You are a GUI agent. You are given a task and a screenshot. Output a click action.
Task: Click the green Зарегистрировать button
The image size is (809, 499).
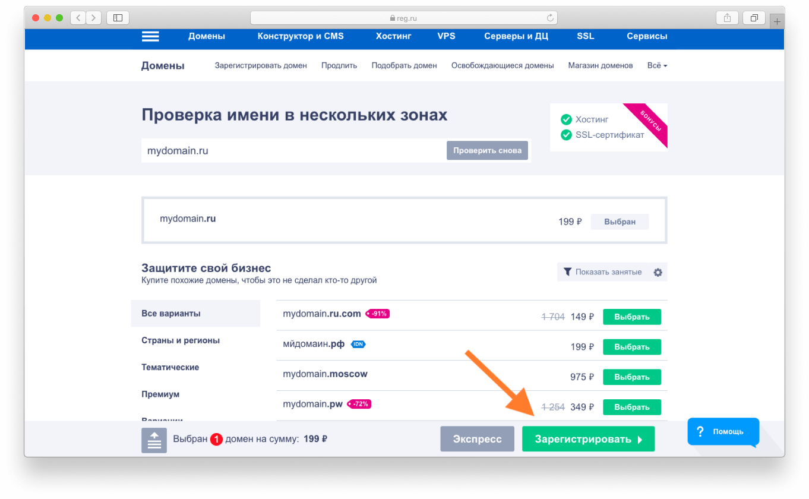tap(588, 439)
